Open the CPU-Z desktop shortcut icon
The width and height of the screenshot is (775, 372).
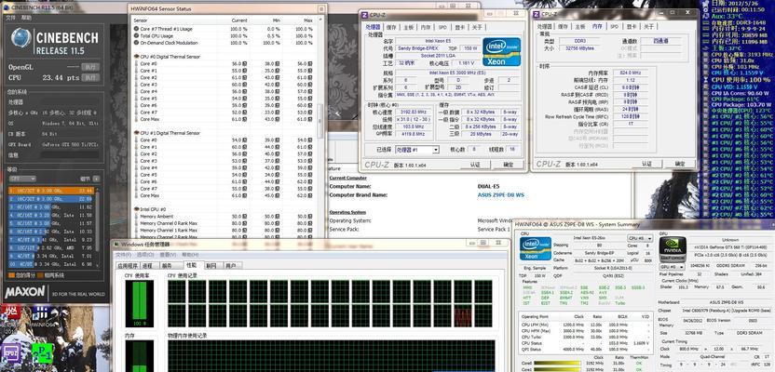coord(12,353)
